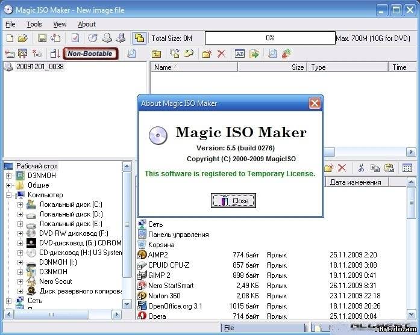Open the View menu

pyautogui.click(x=60, y=24)
